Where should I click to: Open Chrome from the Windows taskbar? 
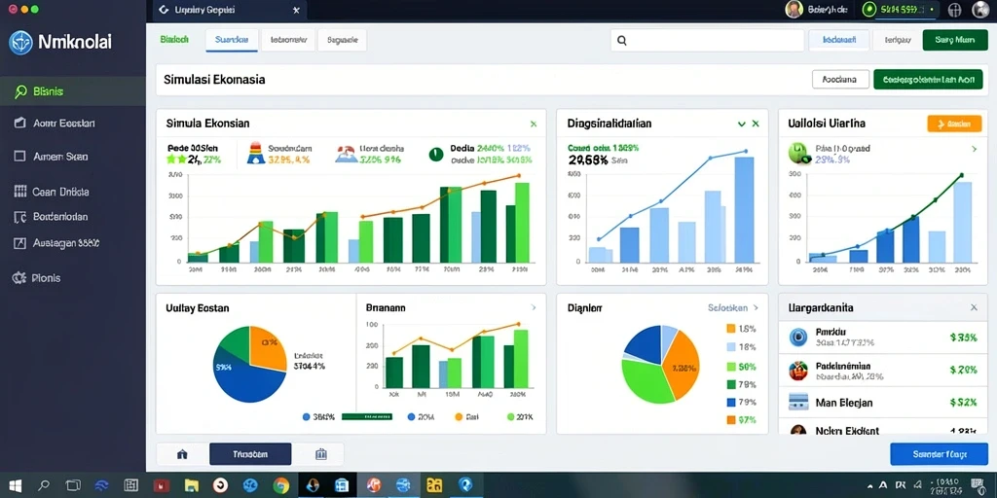(281, 486)
